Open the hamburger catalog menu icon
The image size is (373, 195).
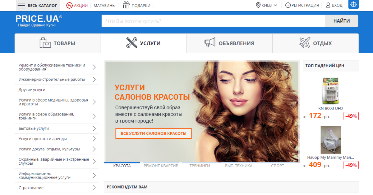coord(21,5)
